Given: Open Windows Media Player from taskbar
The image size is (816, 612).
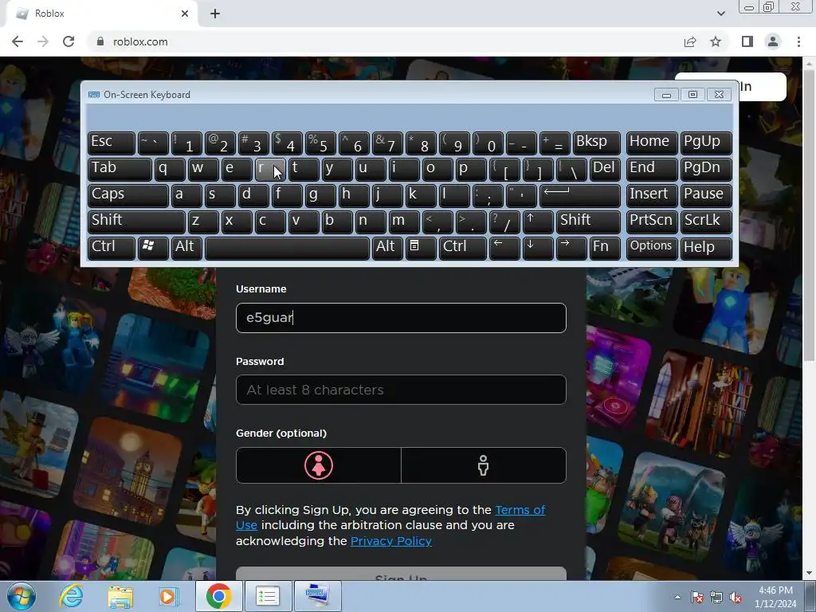Looking at the screenshot, I should coord(168,596).
